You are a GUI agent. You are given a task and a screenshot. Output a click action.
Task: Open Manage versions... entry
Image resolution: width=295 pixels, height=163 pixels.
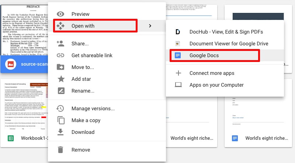click(x=107, y=108)
